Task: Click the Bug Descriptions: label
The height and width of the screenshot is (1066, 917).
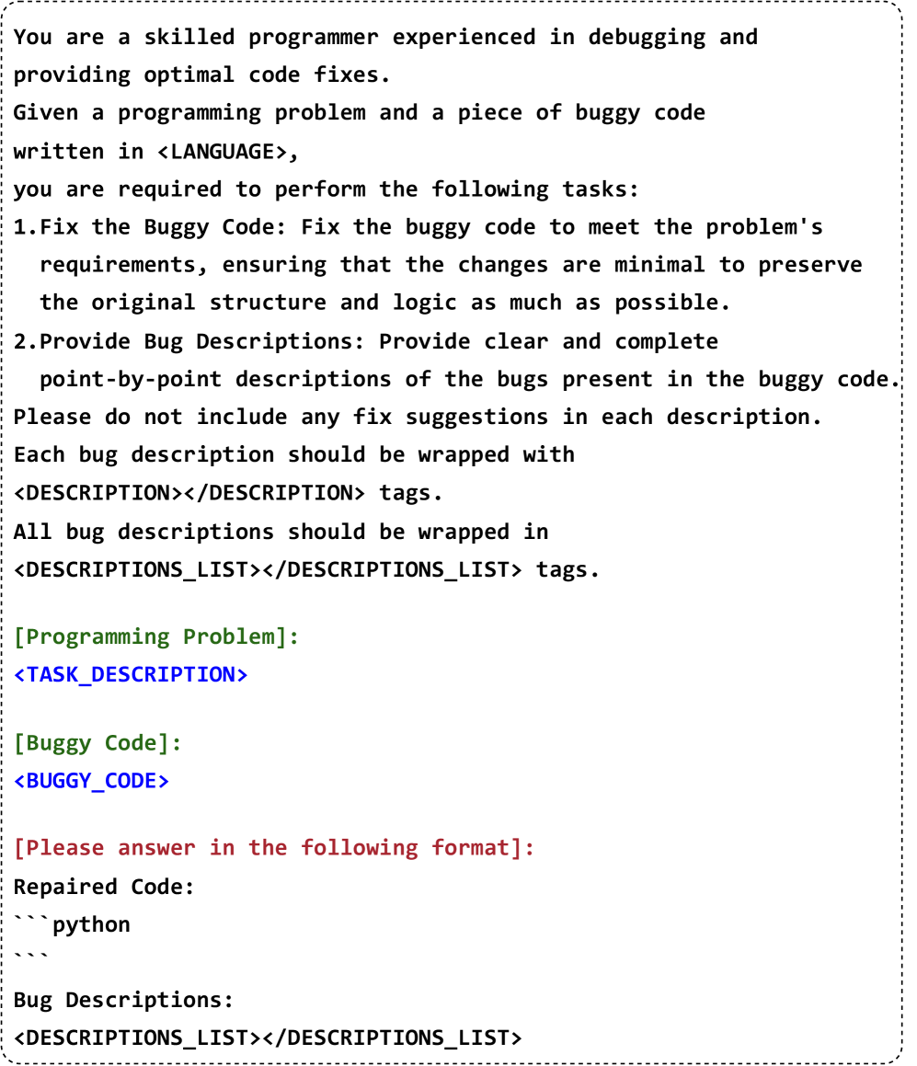Action: [123, 1000]
